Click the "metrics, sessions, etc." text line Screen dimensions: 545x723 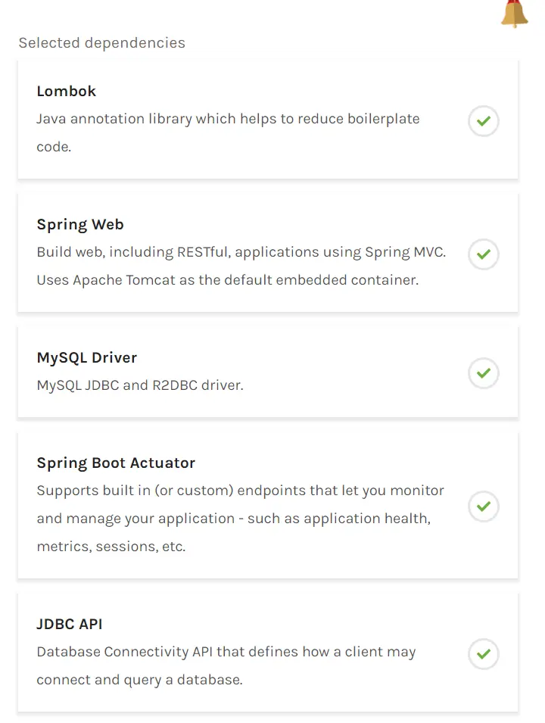[x=111, y=546]
